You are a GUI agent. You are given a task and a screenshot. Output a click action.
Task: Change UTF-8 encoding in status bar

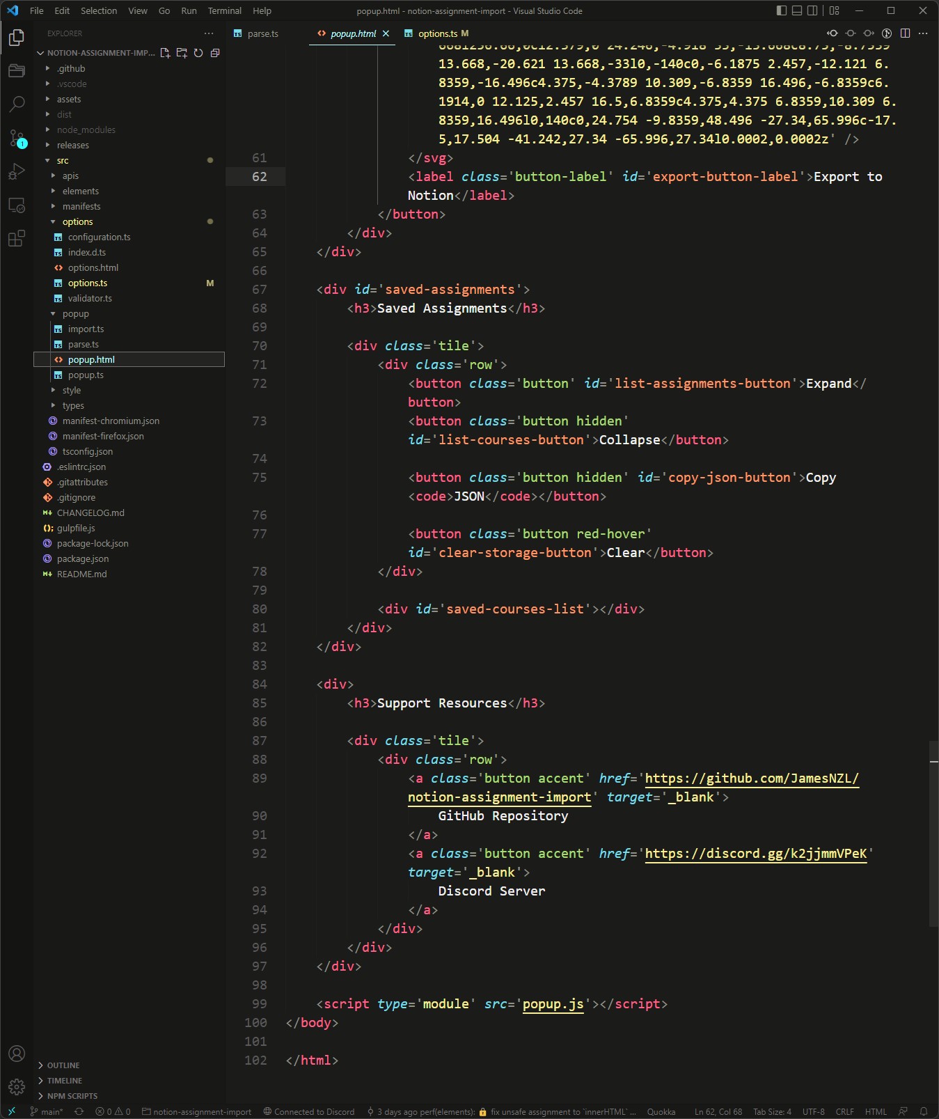coord(813,1111)
